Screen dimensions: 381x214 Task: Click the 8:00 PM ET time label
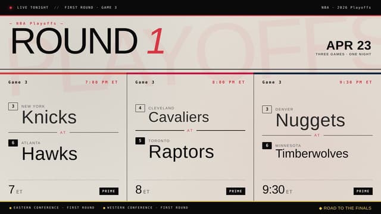229,82
